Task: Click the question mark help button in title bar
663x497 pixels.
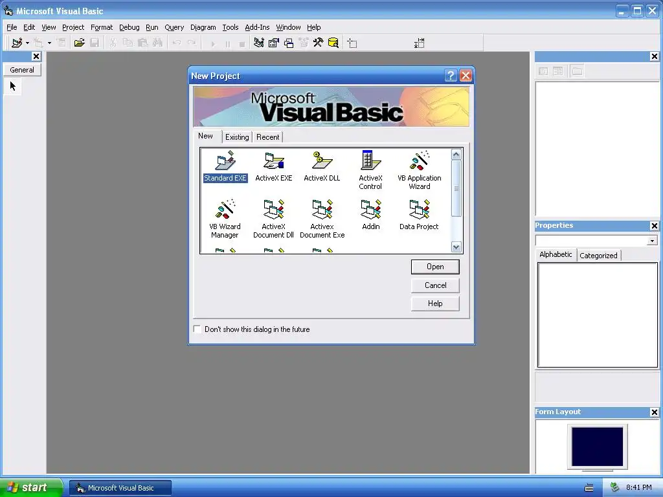Action: pyautogui.click(x=451, y=76)
